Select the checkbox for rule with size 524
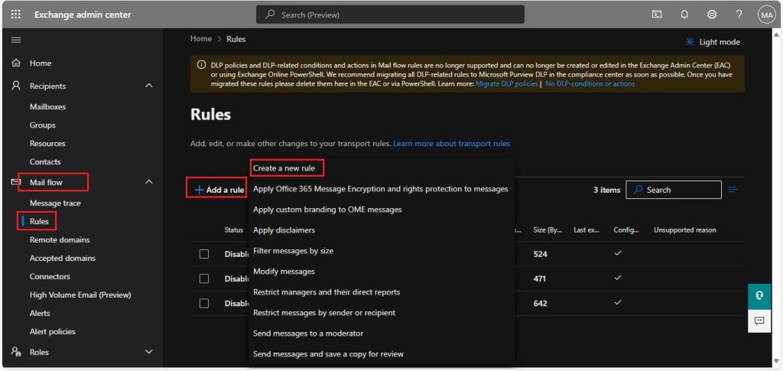Screen dimensions: 783x371 point(203,254)
